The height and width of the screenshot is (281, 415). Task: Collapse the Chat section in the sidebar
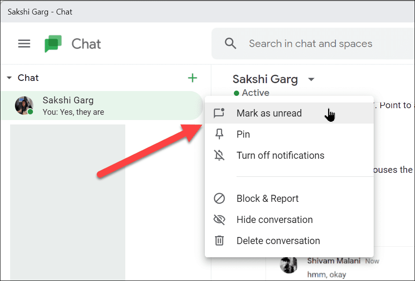tap(9, 77)
